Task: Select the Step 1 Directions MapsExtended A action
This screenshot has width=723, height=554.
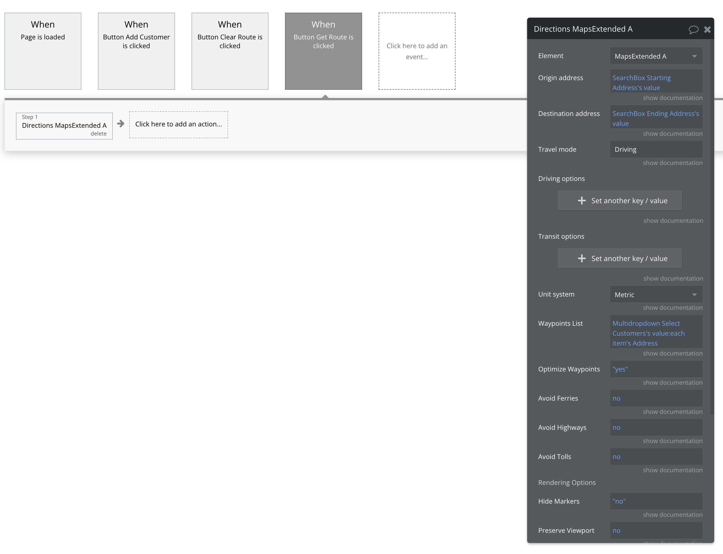Action: [x=64, y=125]
